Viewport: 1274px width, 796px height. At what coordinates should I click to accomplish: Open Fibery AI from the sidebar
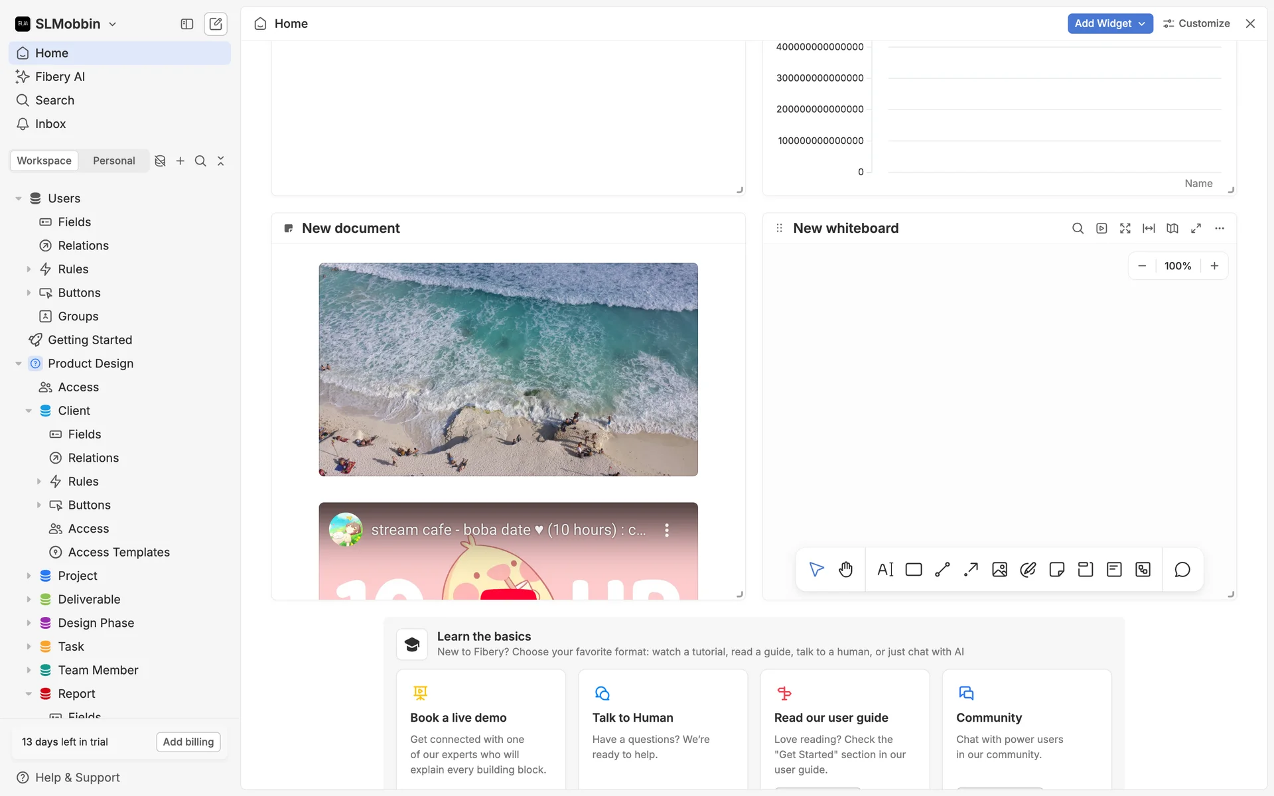60,76
